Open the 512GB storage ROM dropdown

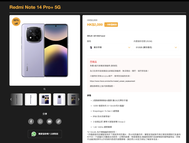[x=156, y=47]
